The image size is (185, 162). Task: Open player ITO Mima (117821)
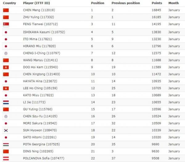point(38,39)
